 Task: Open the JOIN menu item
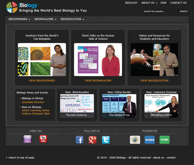point(163,3)
